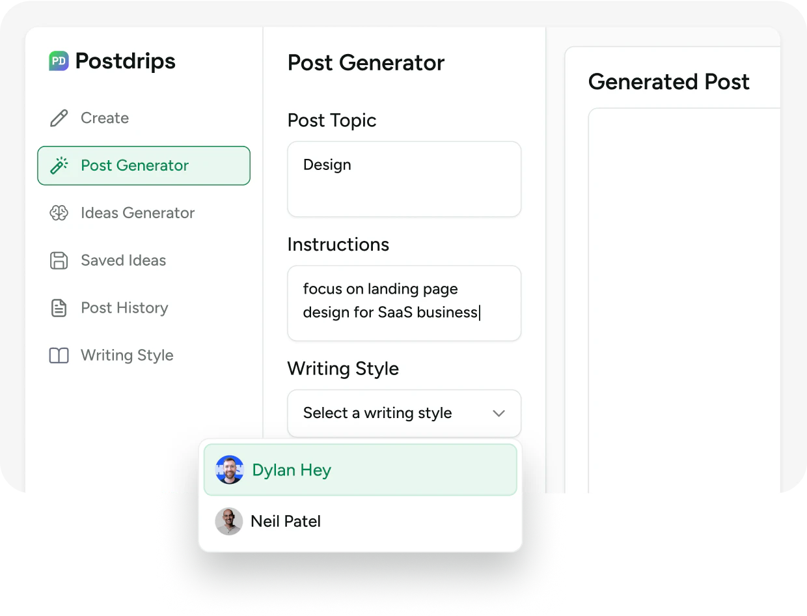
Task: Click the Post Topic field showing Design
Action: (403, 178)
